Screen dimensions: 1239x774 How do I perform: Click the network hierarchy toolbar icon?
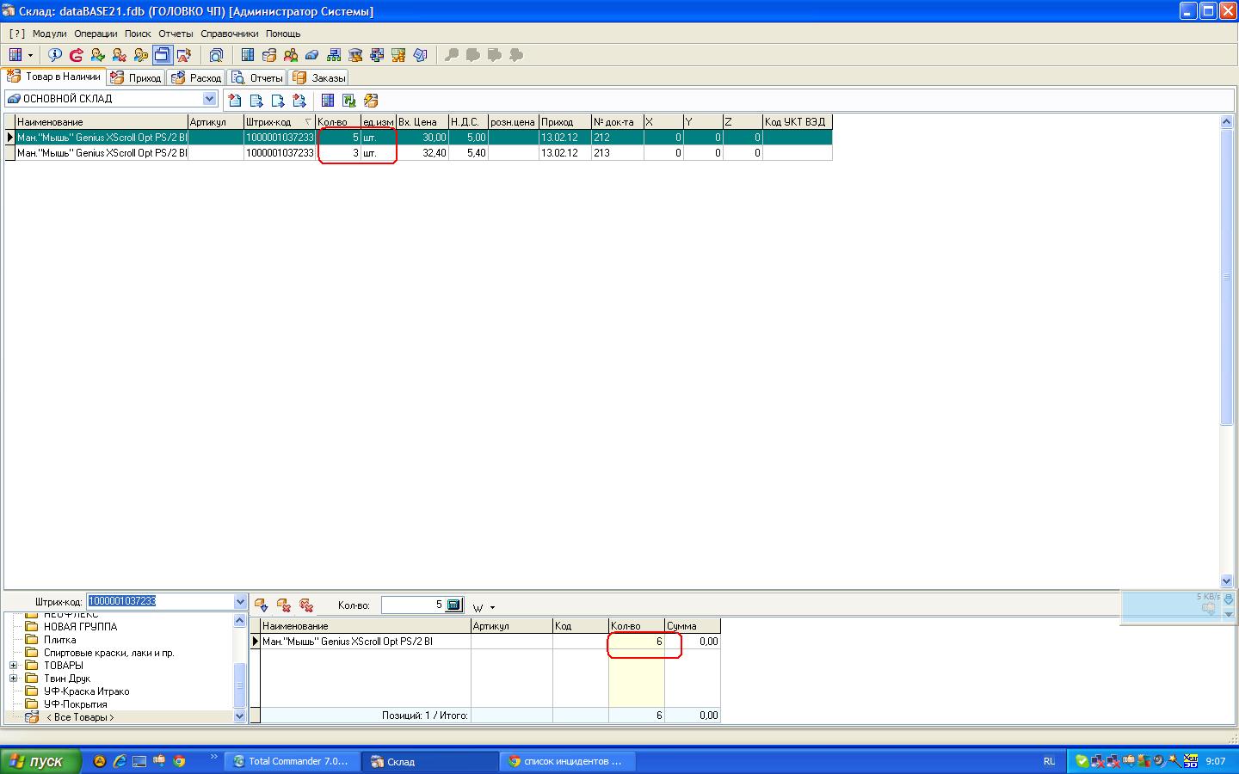pos(333,55)
